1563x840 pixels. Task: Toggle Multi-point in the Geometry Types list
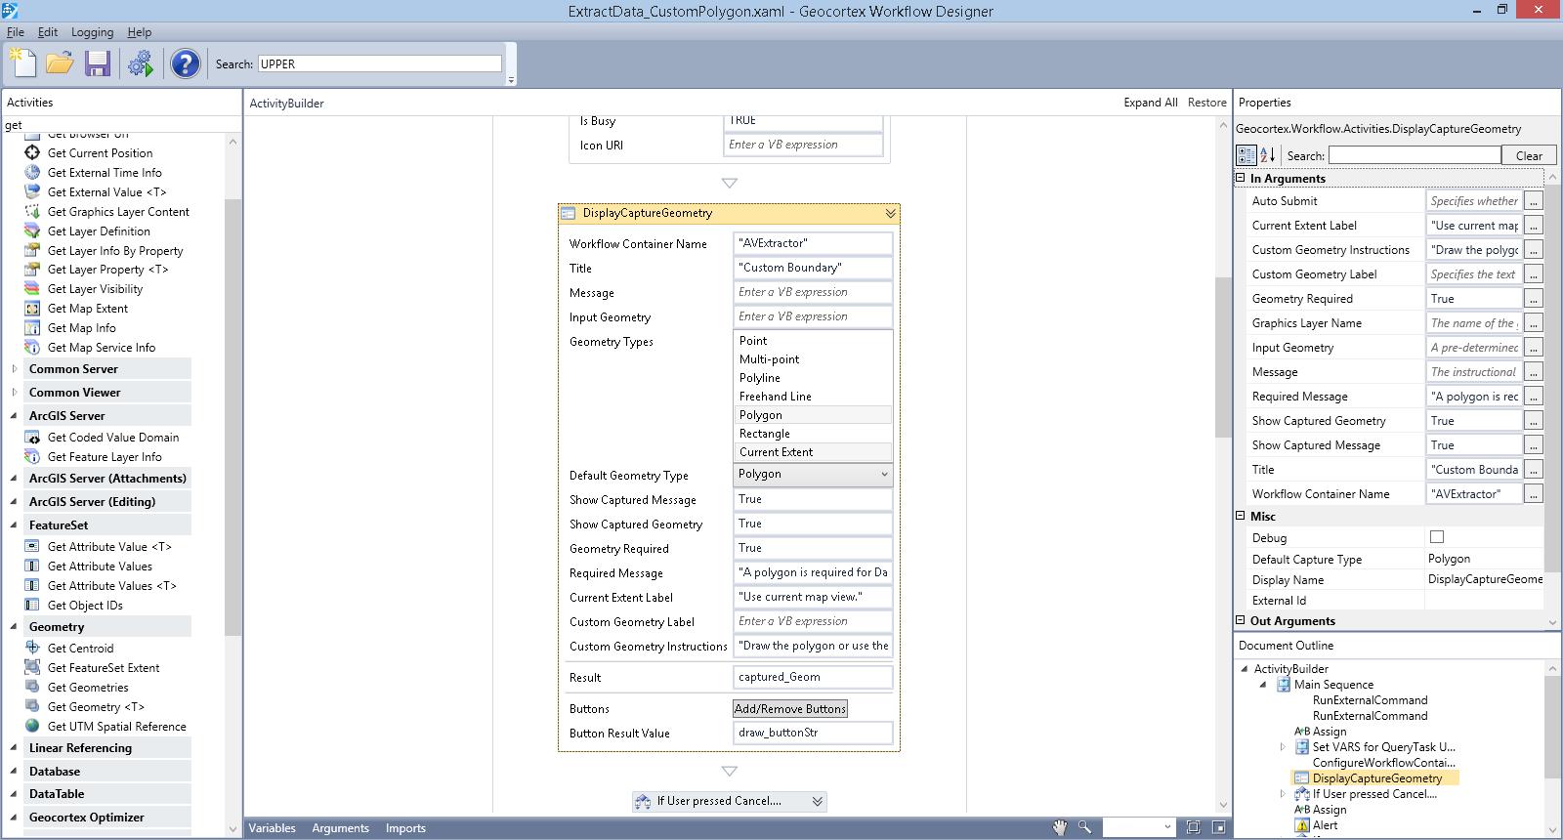point(813,359)
